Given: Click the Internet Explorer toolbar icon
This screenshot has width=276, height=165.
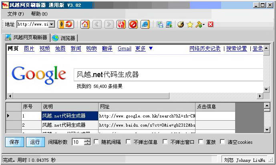Looking at the screenshot, I should coord(145,24).
